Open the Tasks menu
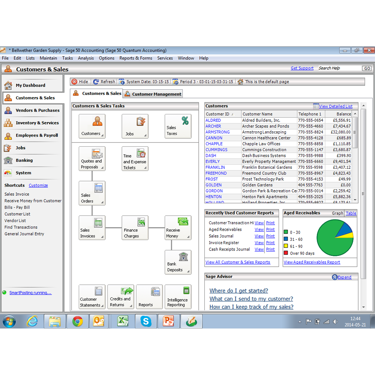This screenshot has width=375, height=375. 67,58
